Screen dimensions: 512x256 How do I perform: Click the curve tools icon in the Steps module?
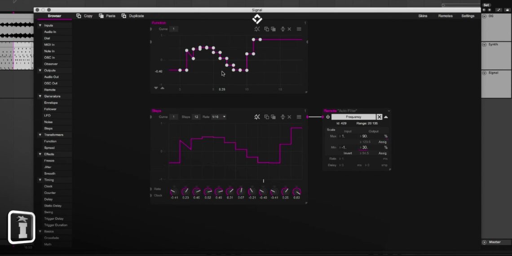(x=257, y=117)
